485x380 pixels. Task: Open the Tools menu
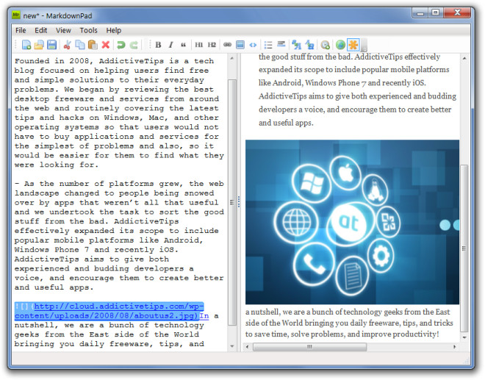[88, 30]
